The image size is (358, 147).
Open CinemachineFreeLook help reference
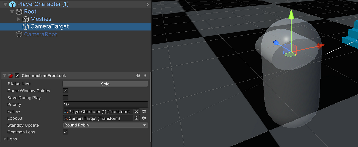pos(138,76)
